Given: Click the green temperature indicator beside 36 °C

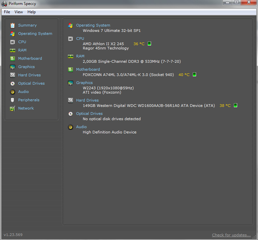Looking at the screenshot, I should [x=149, y=43].
